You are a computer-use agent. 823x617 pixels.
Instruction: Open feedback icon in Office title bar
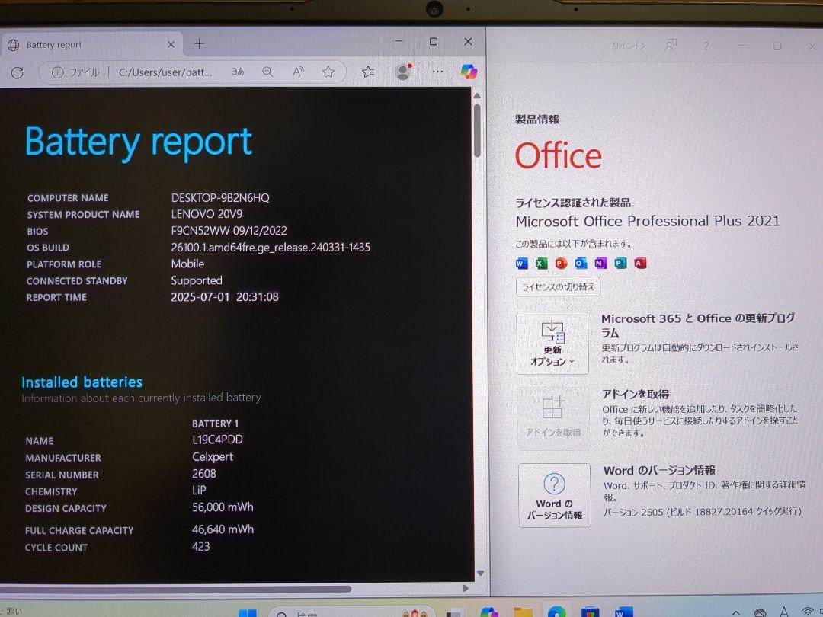coord(671,45)
